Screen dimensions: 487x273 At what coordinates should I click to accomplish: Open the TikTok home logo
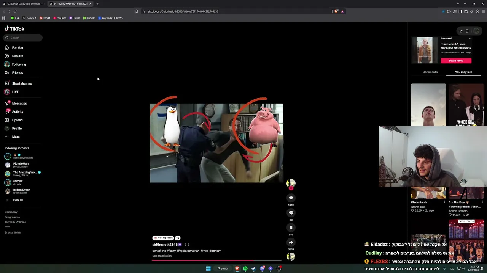click(x=14, y=29)
